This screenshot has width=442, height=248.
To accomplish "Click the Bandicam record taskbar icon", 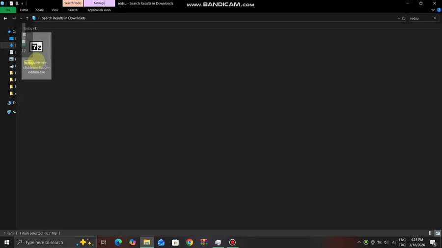I will pyautogui.click(x=232, y=242).
